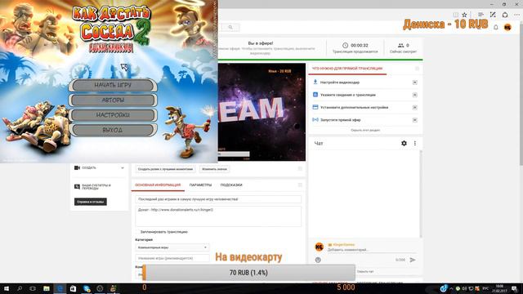This screenshot has height=294, width=523.
Task: Click the Создать ролик с лучшими моментами button
Action: point(165,169)
